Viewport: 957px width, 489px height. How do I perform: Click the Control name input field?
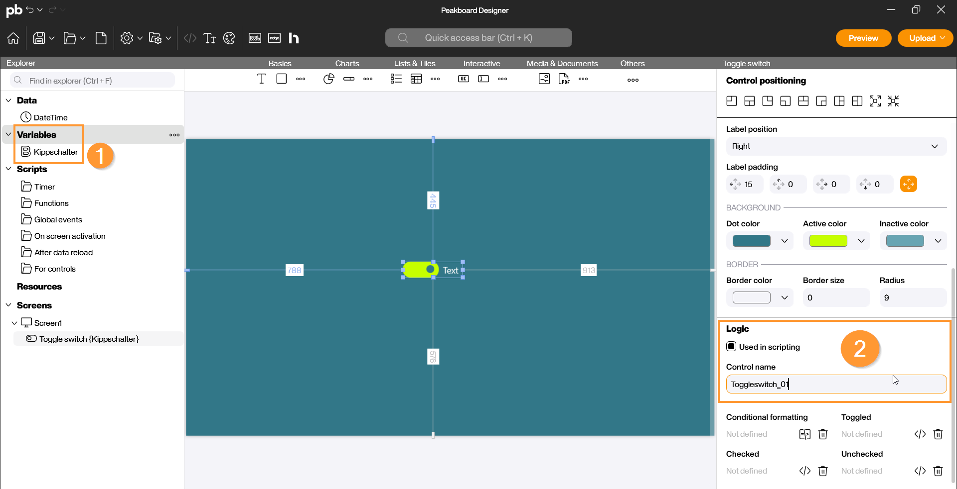point(836,385)
